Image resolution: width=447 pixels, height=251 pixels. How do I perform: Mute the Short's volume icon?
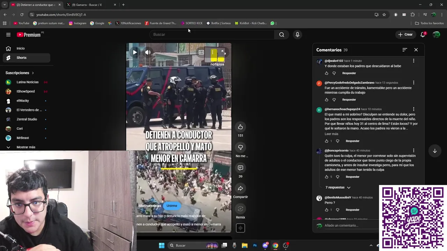pyautogui.click(x=148, y=52)
